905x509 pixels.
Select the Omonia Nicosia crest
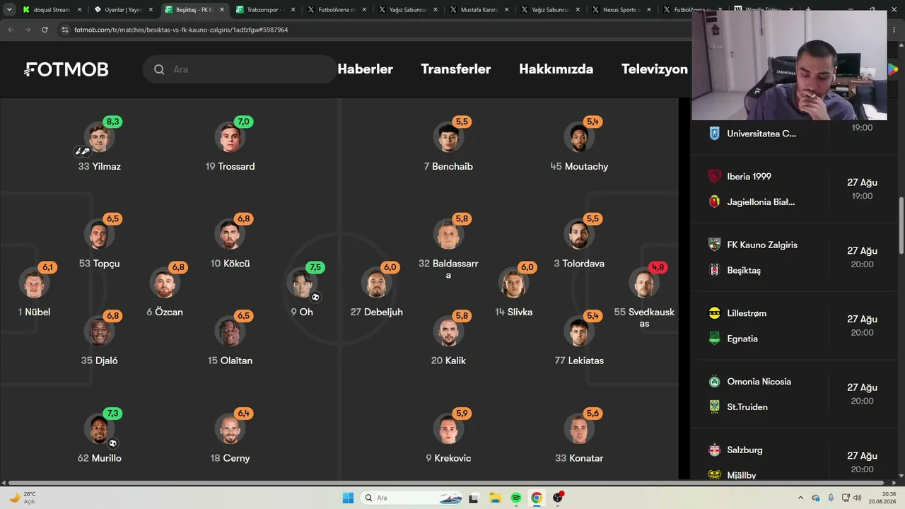[x=714, y=381]
